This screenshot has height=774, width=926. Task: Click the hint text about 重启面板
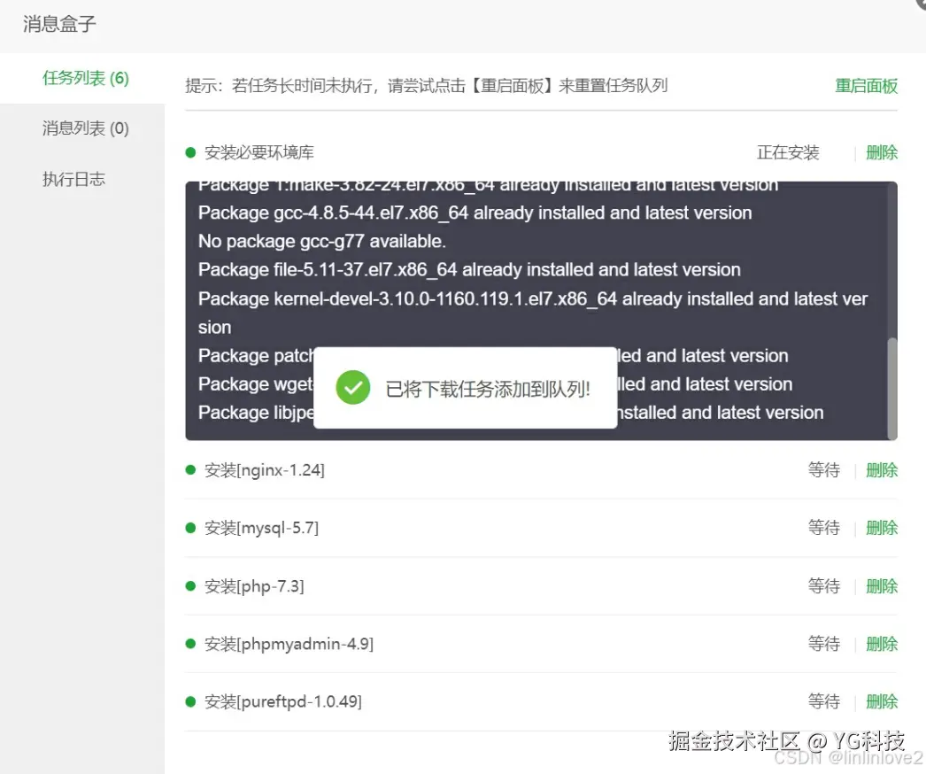click(427, 86)
